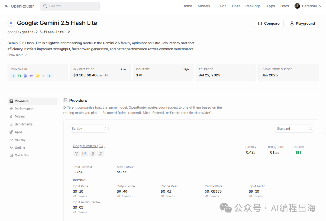326x221 pixels.
Task: Open the Benchmarks sidebar section
Action: pos(32,124)
